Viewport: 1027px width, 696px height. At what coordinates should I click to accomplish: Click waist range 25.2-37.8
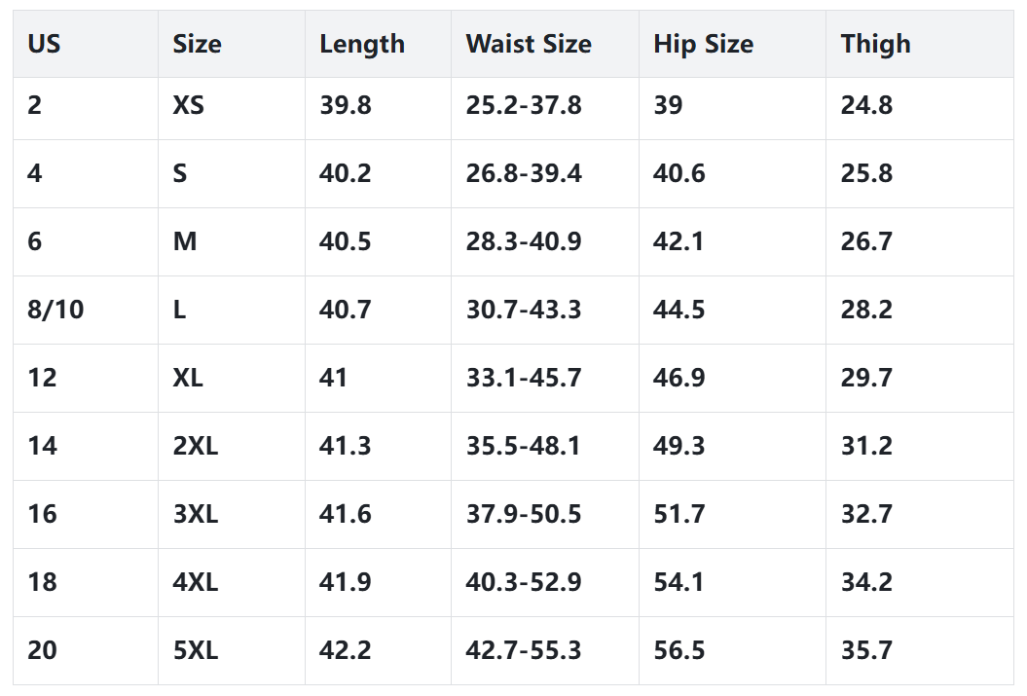coord(524,105)
